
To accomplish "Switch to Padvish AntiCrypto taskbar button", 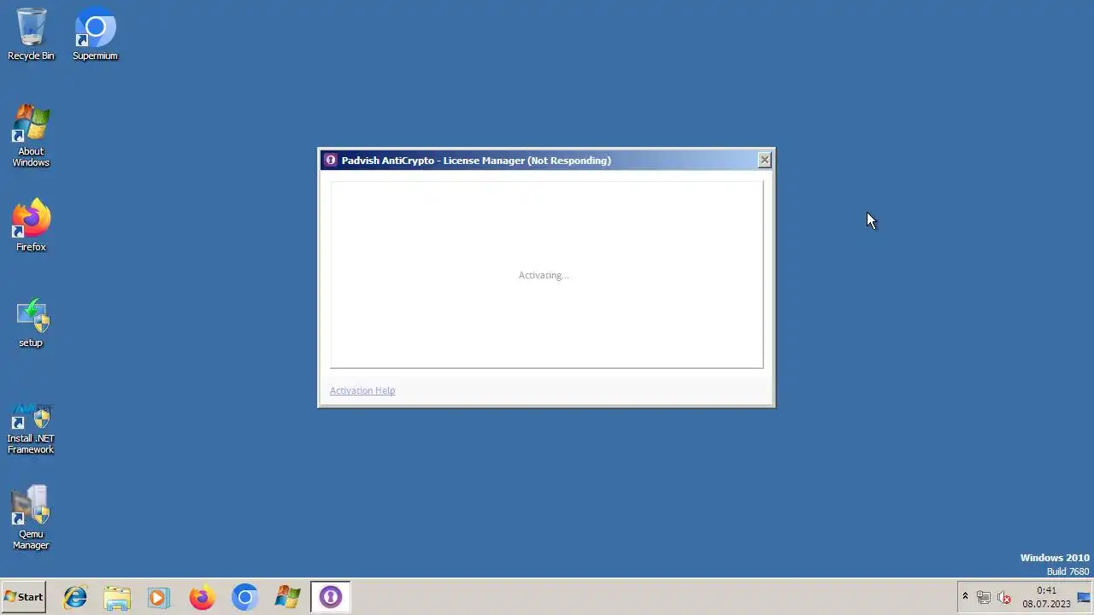I will 330,597.
